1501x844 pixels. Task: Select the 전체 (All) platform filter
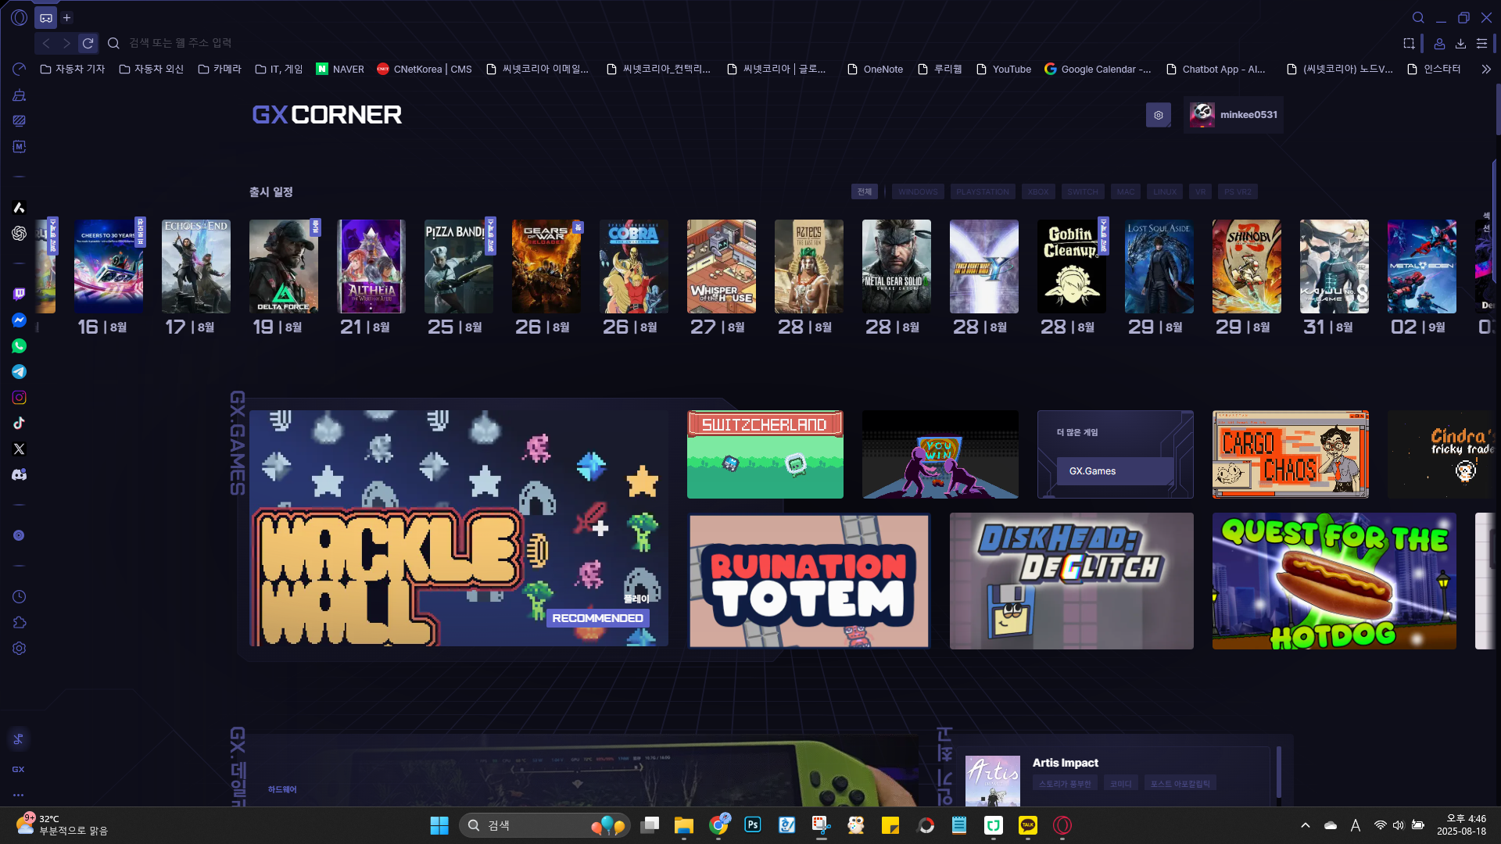click(x=864, y=191)
